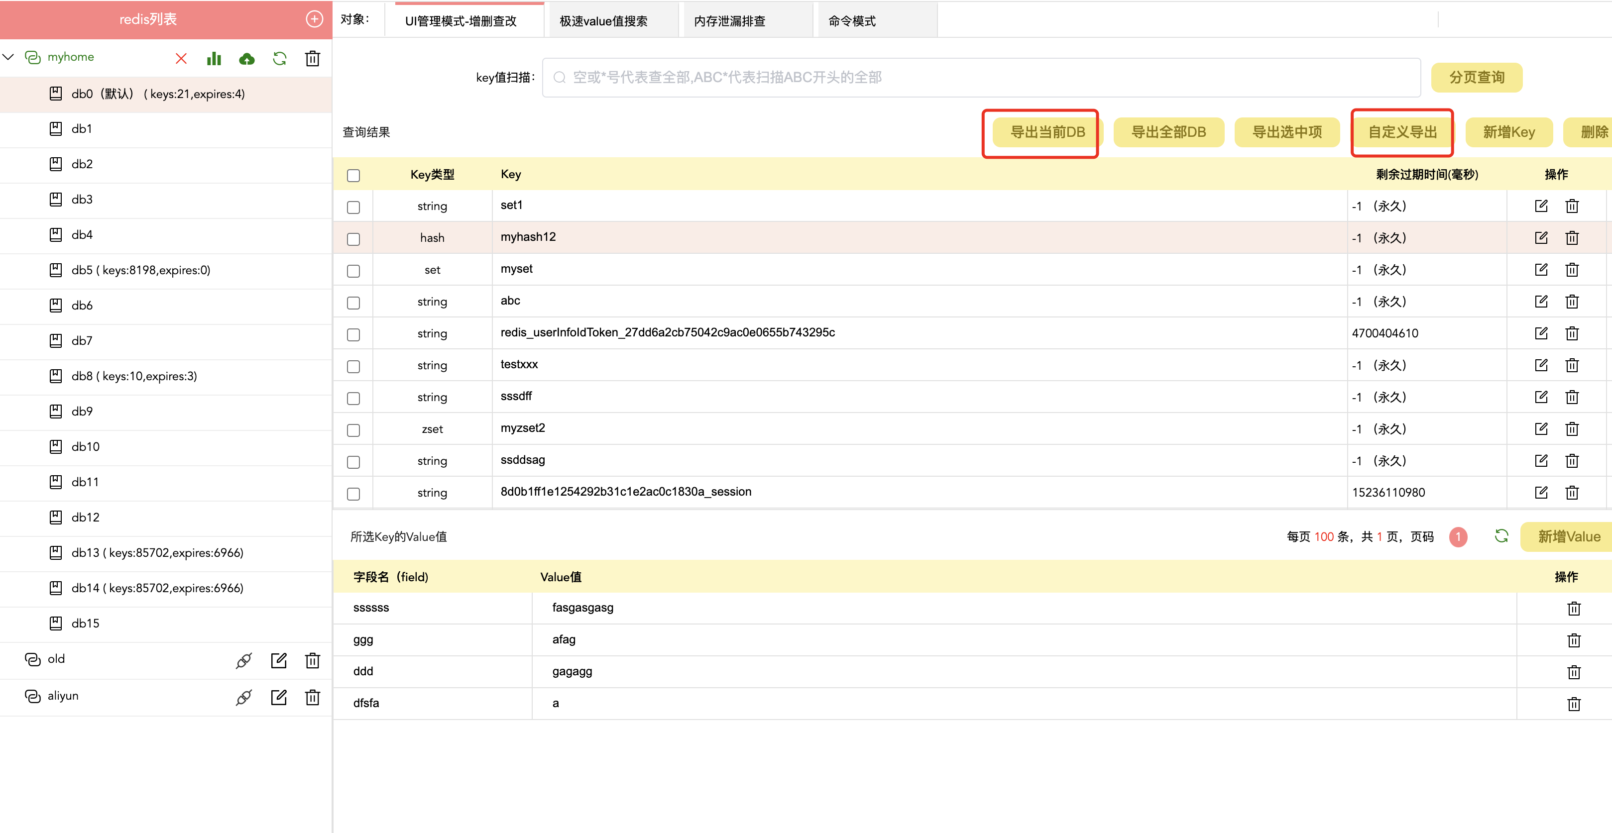Image resolution: width=1612 pixels, height=833 pixels.
Task: Select the checkbox for testxxx key
Action: pyautogui.click(x=353, y=366)
